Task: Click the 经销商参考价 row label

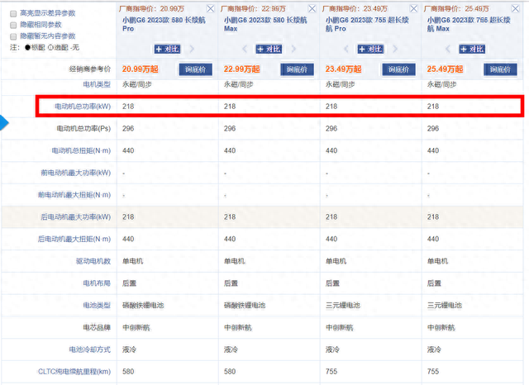Action: 90,69
